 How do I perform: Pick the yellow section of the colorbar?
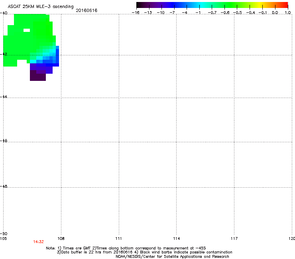[260, 5]
